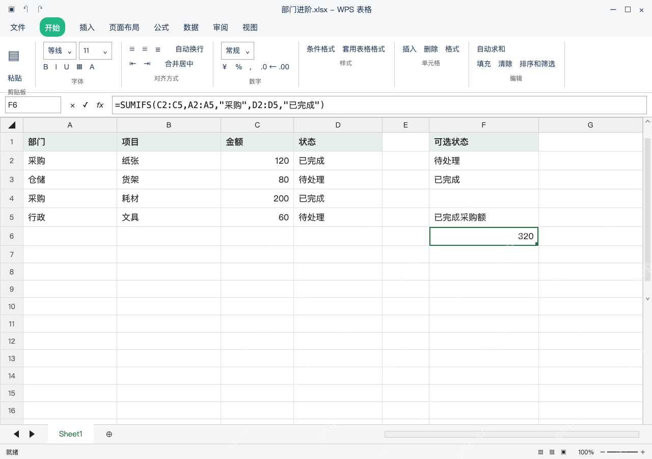Open the 条件格式 conditional formatting menu

pos(321,49)
